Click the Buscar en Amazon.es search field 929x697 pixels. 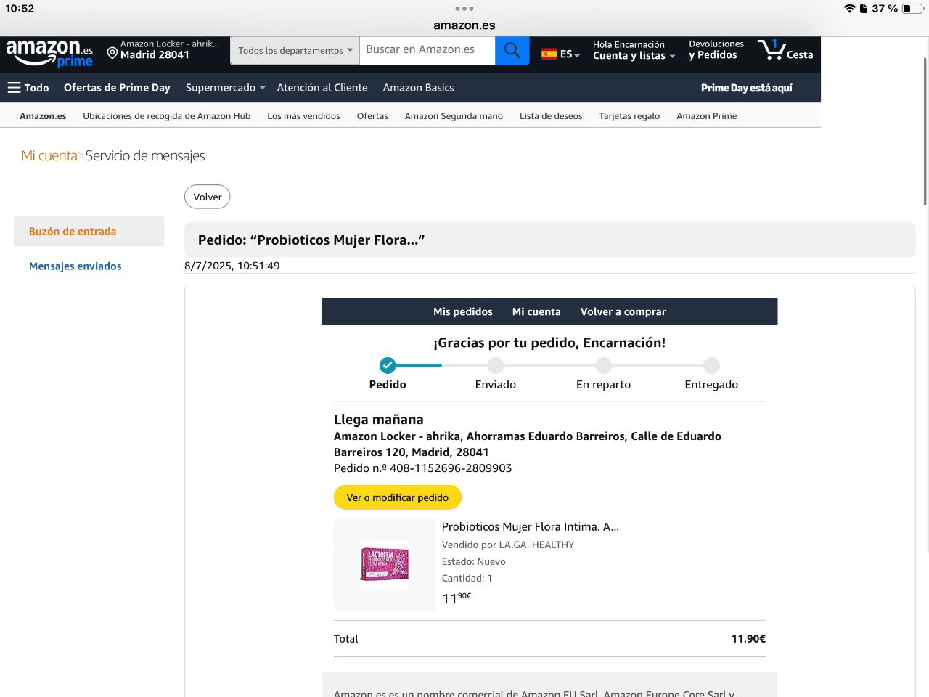427,50
